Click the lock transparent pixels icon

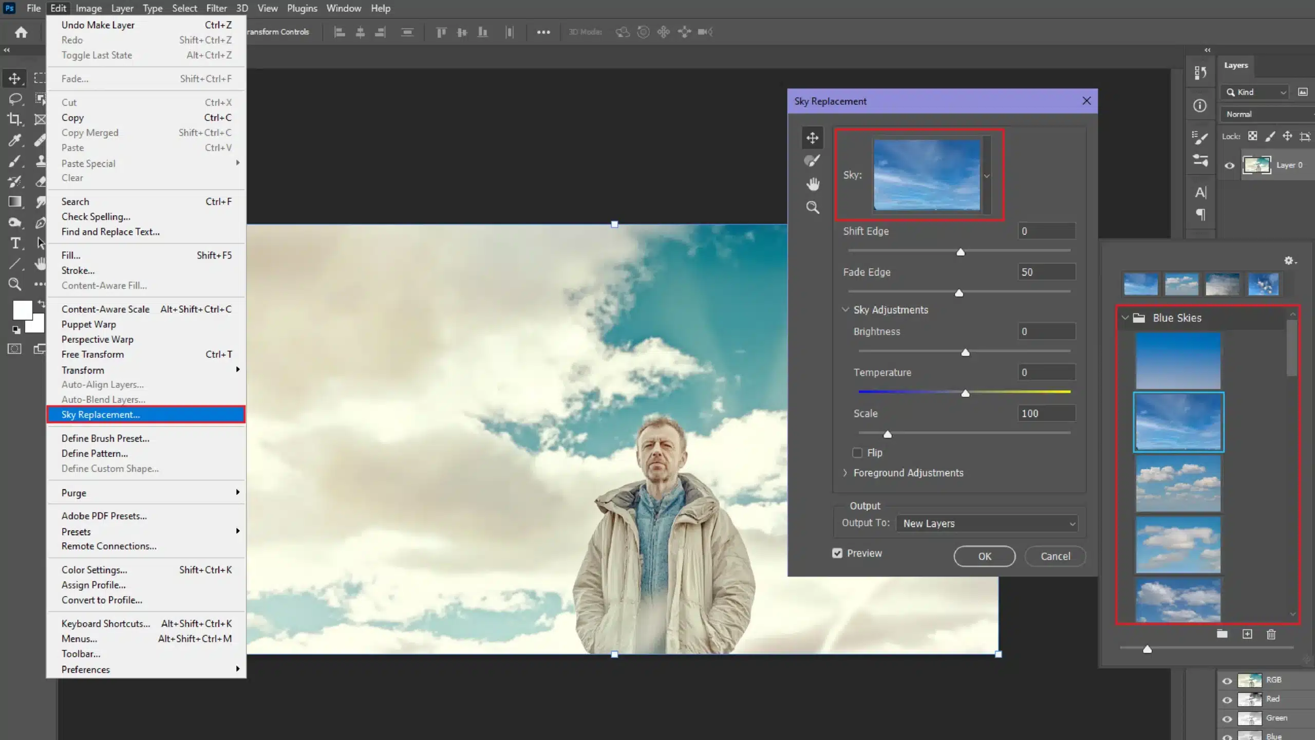pos(1253,136)
